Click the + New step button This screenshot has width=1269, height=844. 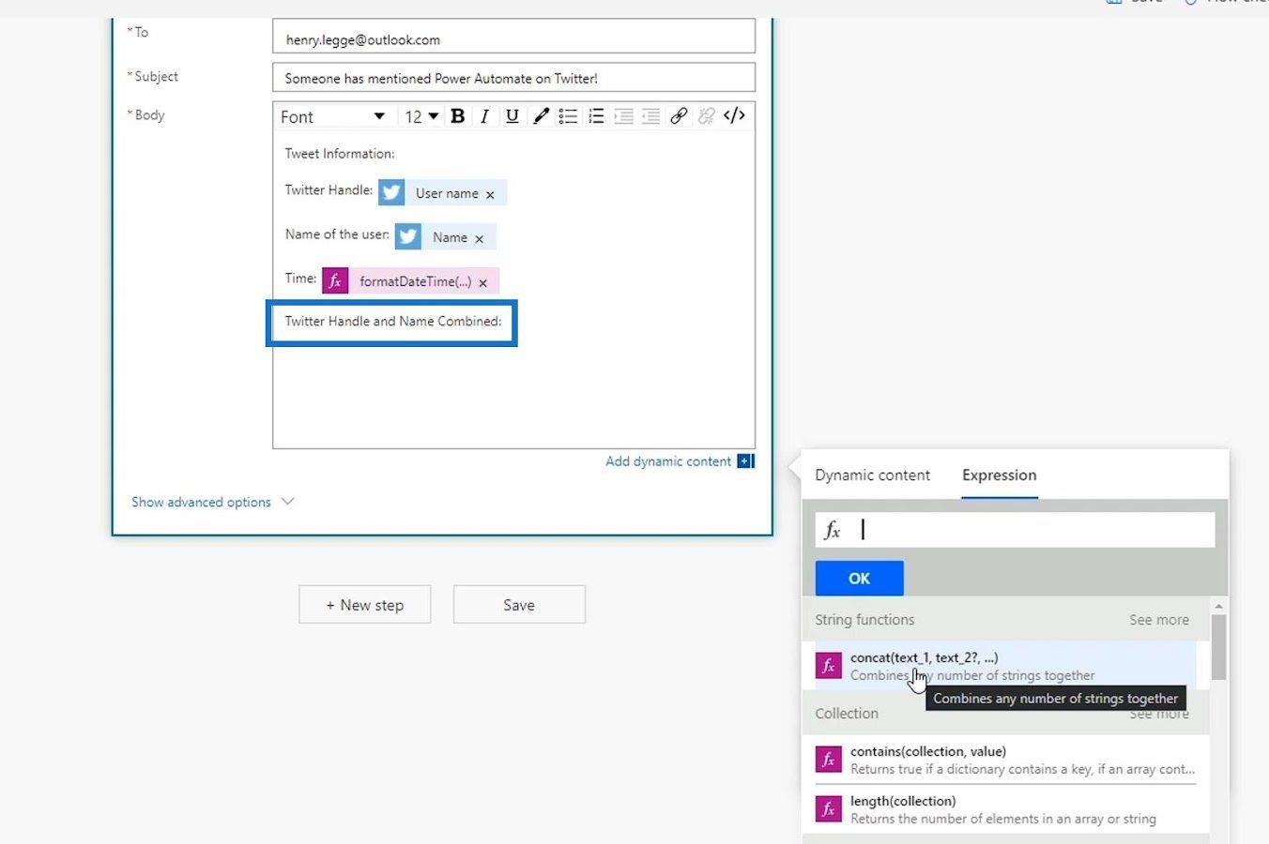click(x=365, y=605)
